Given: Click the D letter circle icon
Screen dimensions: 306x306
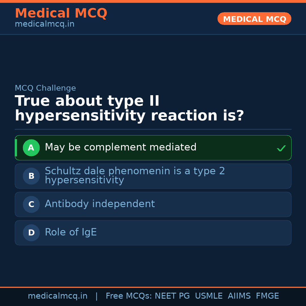Looking at the screenshot, I should 31,233.
